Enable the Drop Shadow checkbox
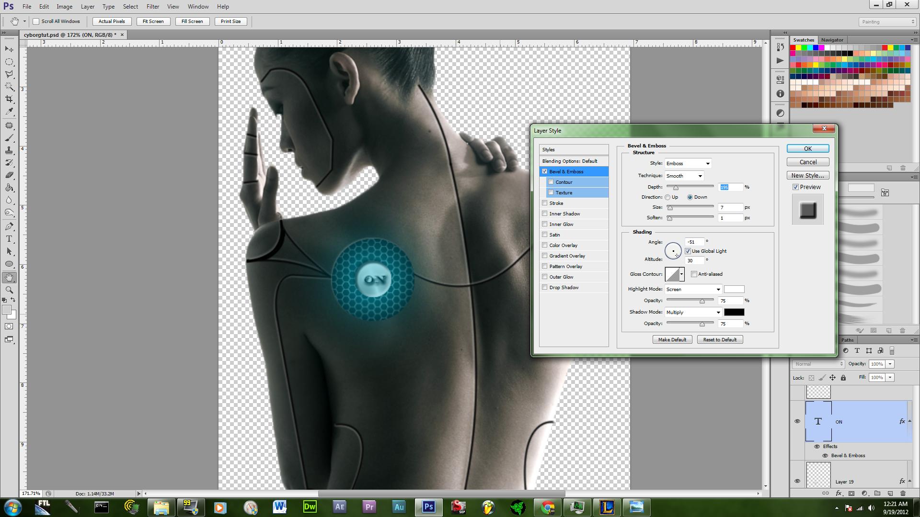The height and width of the screenshot is (517, 920). click(x=545, y=287)
